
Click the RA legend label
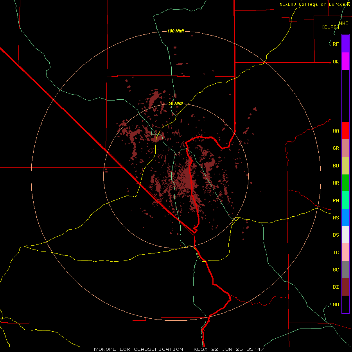pyautogui.click(x=336, y=201)
